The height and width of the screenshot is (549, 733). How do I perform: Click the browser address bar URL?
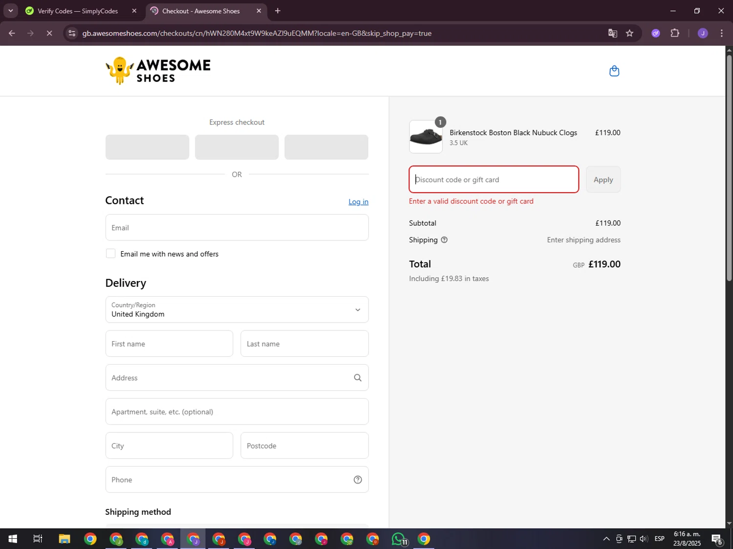(x=257, y=33)
